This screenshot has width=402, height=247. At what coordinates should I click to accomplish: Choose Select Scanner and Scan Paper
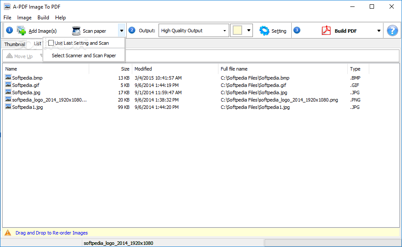[x=84, y=56]
